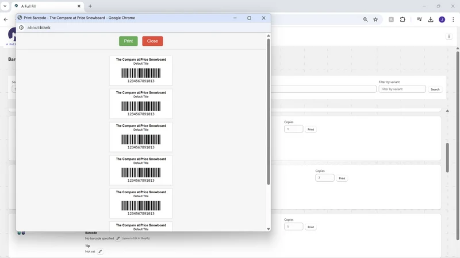Click the zoom magnifier icon in the address bar
460x258 pixels.
tap(365, 19)
